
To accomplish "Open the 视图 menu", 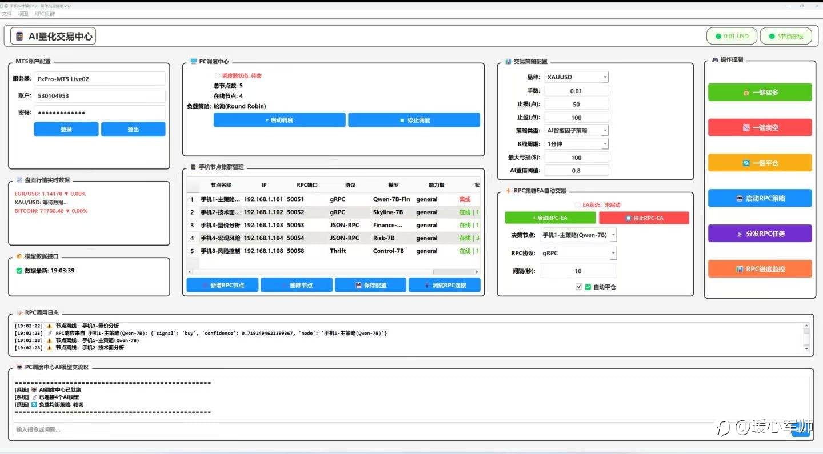I will pyautogui.click(x=23, y=14).
